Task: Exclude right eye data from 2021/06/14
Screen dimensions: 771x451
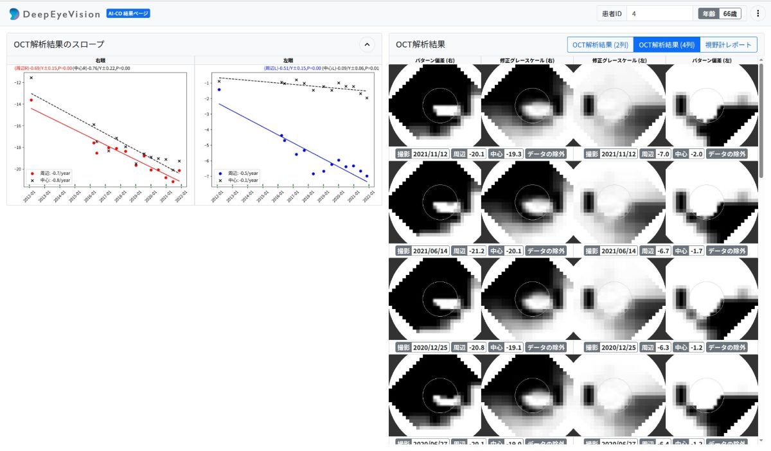Action: 546,251
